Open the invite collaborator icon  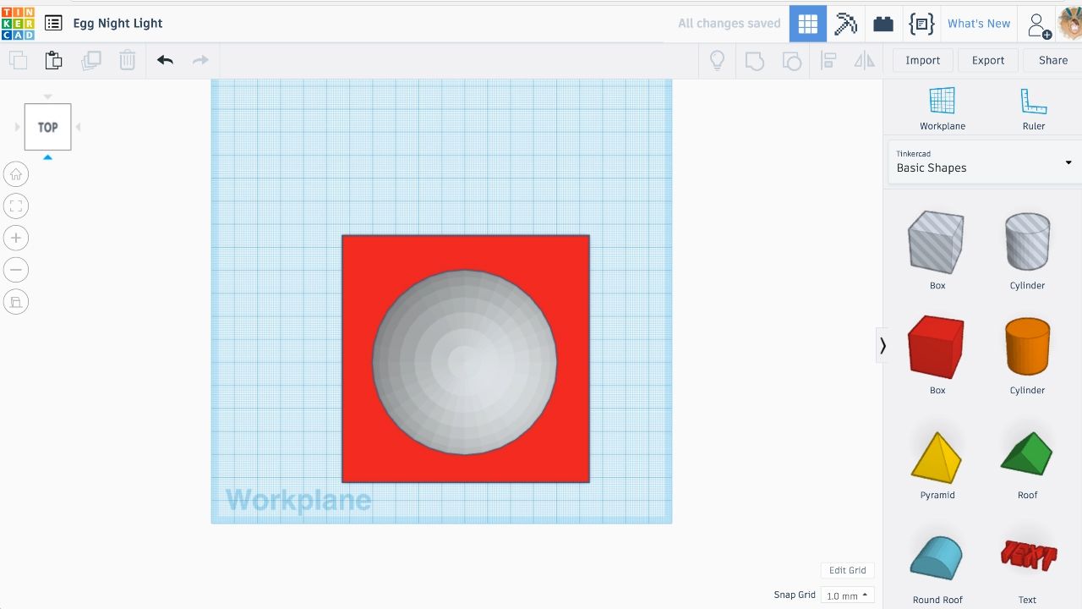1039,25
